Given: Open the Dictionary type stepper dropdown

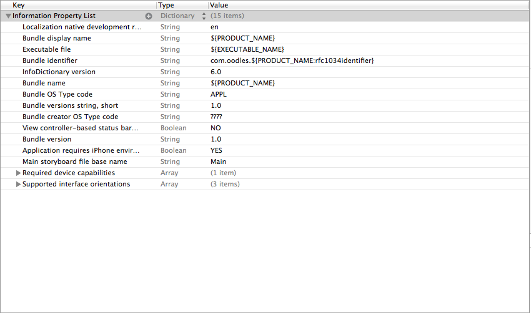Looking at the screenshot, I should point(204,16).
